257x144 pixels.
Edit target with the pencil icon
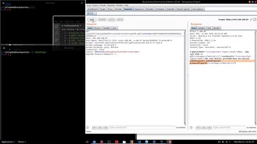[251, 20]
